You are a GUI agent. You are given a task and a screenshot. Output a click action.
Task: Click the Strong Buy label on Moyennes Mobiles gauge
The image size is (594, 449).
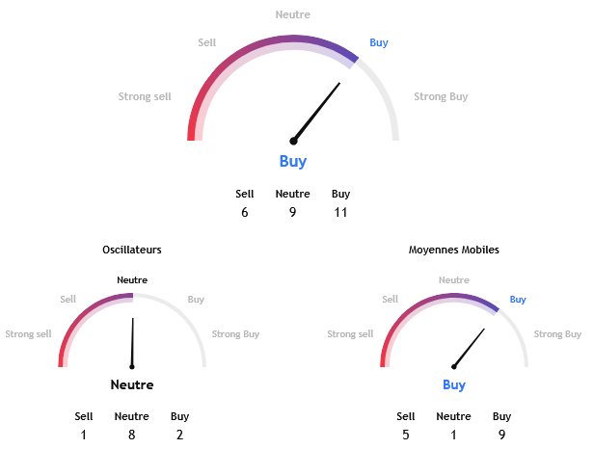click(x=557, y=334)
